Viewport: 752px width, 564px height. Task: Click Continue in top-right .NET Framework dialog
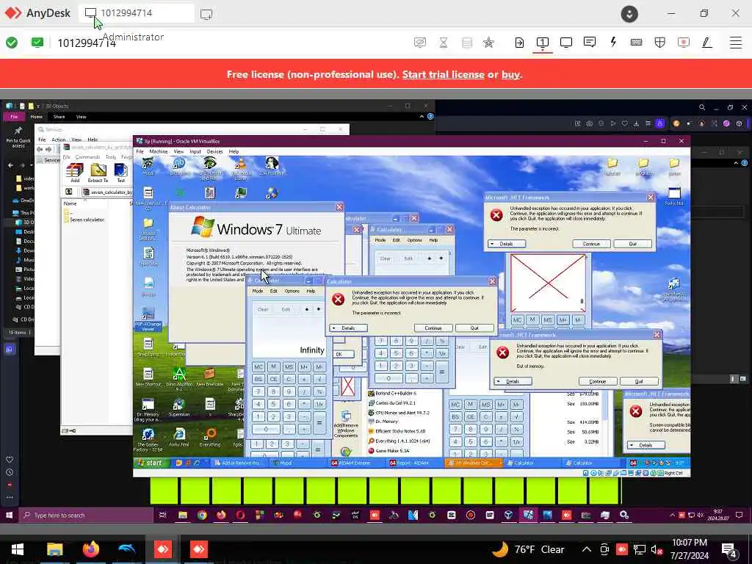pos(591,244)
